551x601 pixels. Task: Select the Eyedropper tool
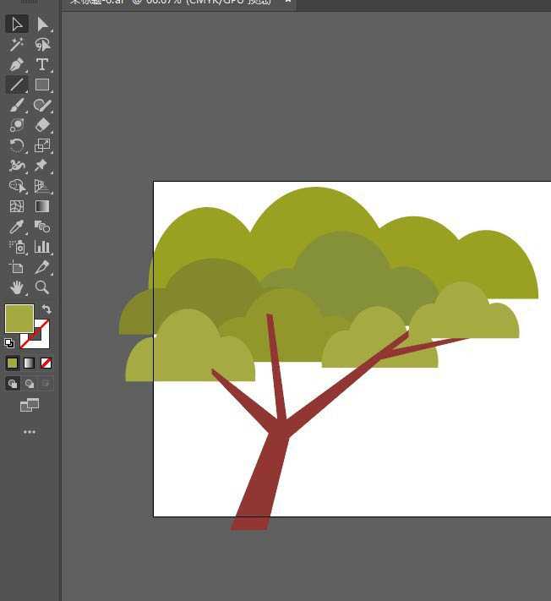[16, 227]
